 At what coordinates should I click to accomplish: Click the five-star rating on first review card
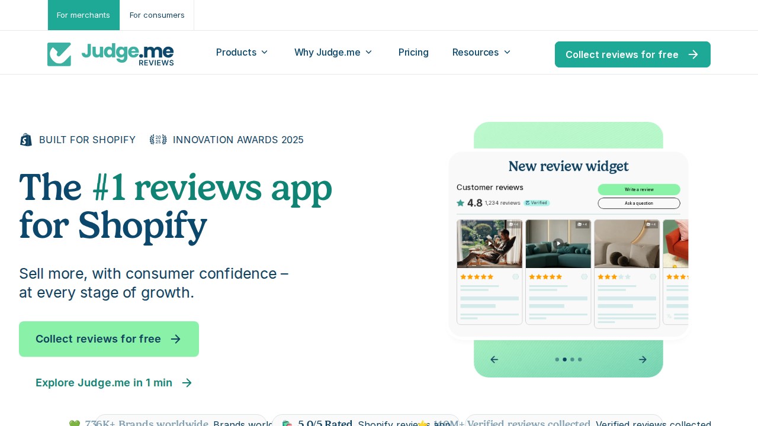(x=477, y=277)
